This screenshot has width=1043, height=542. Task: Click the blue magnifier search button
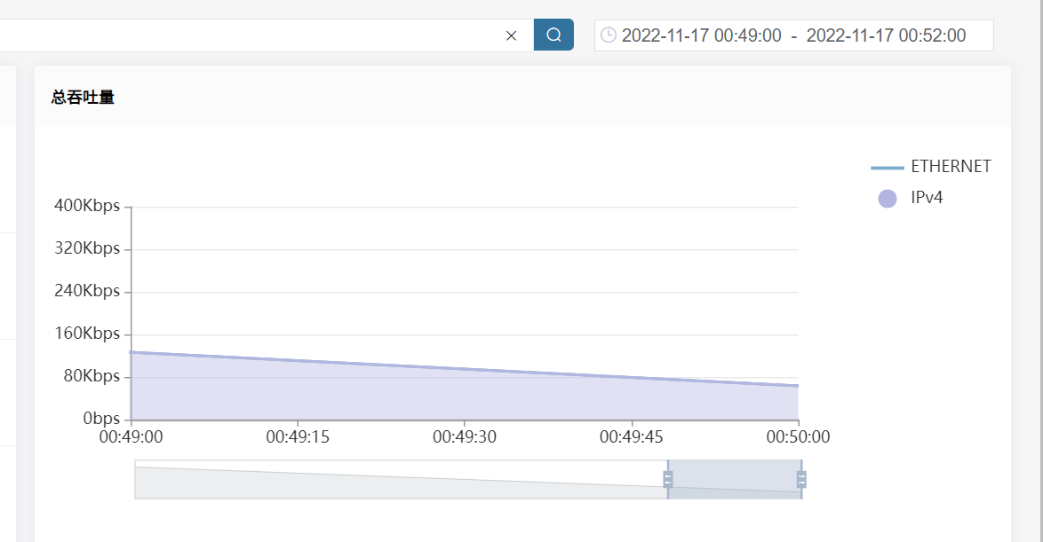pyautogui.click(x=553, y=35)
